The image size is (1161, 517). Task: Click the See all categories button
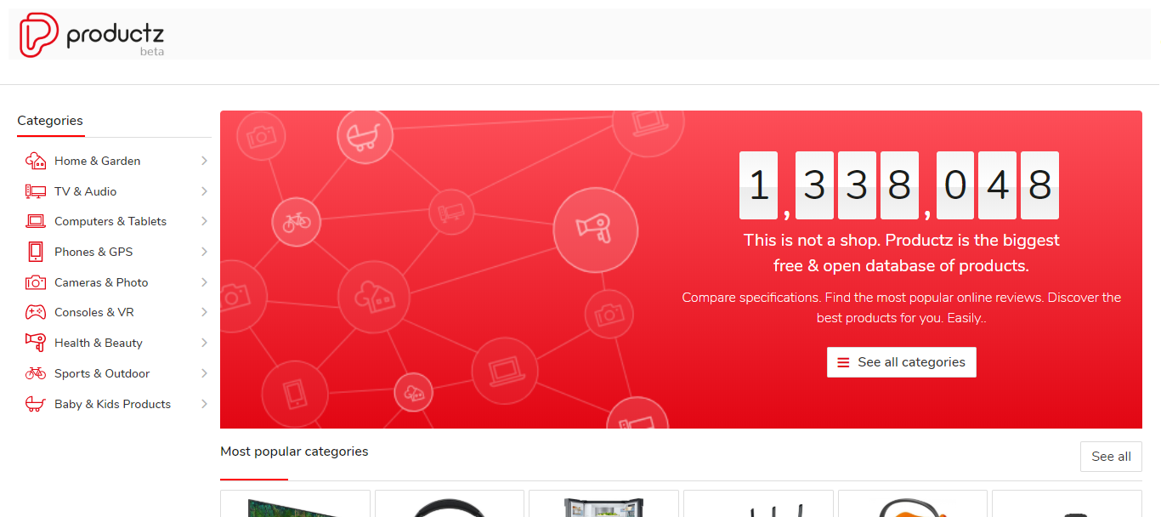tap(902, 362)
